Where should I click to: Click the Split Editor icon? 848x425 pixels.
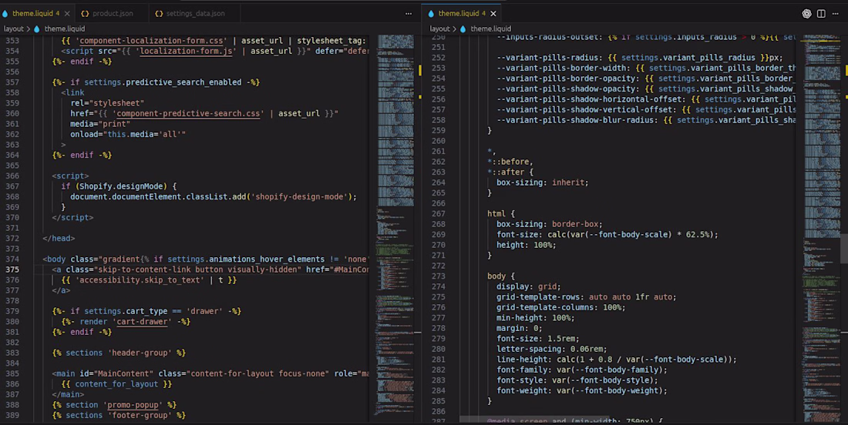(821, 13)
